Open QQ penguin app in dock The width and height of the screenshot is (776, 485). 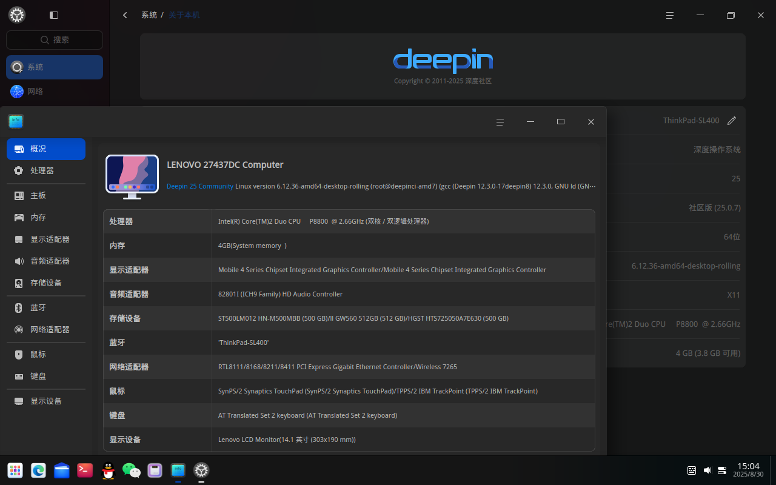108,470
